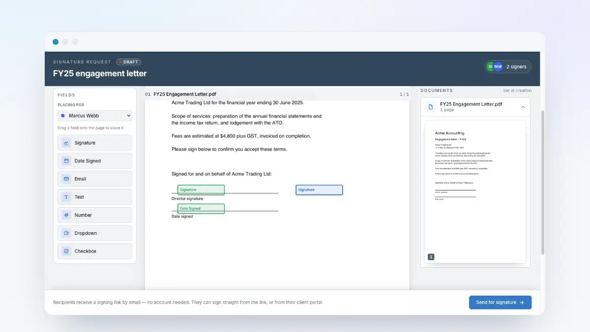Click the Signature field icon

point(66,143)
